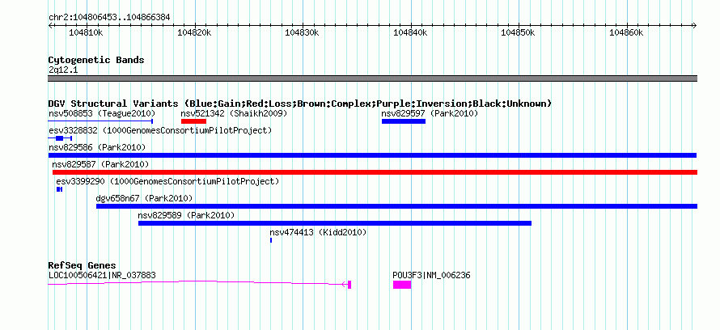The width and height of the screenshot is (720, 330).
Task: Click the 2q12.1 band label
Action: [63, 70]
